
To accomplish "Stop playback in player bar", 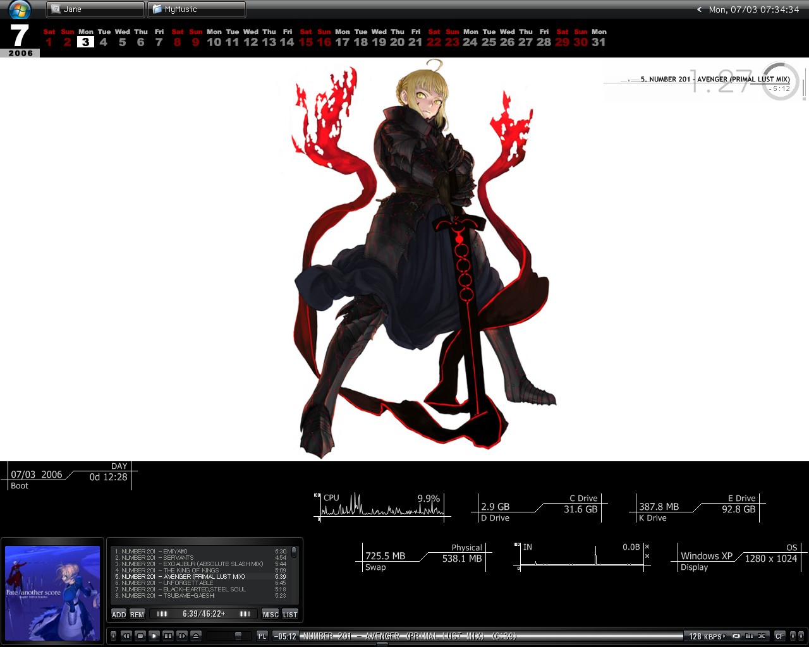I will tap(140, 636).
